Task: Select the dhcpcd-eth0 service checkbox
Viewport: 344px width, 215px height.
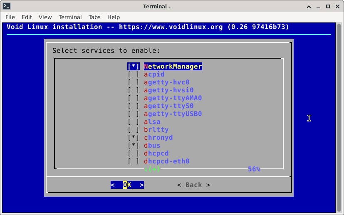Action: [x=134, y=161]
